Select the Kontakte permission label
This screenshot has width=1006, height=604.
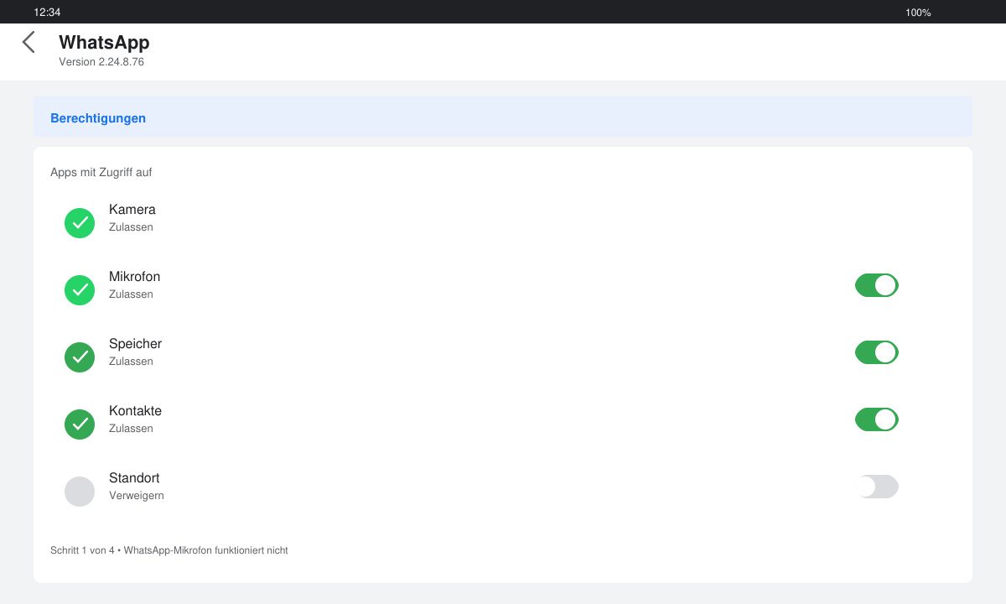[135, 411]
